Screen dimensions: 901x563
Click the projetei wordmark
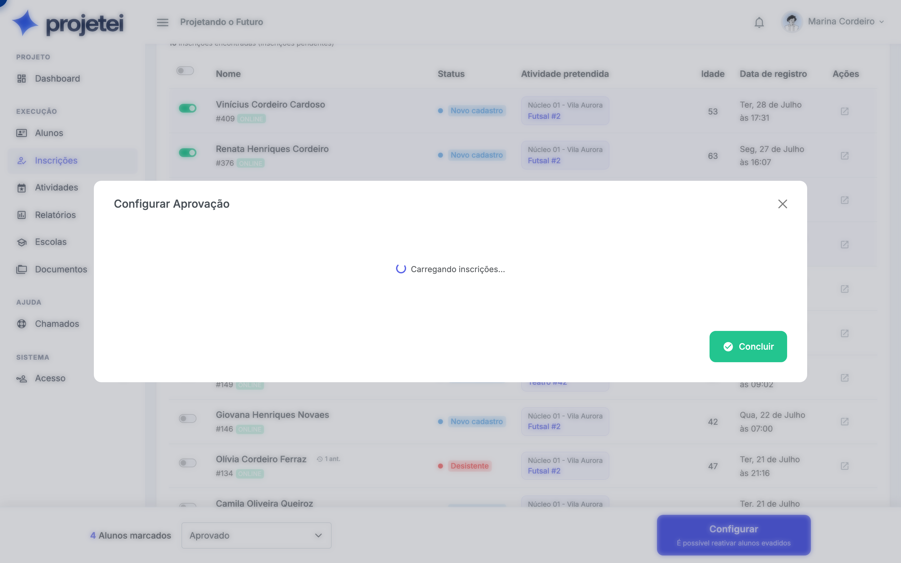point(84,24)
